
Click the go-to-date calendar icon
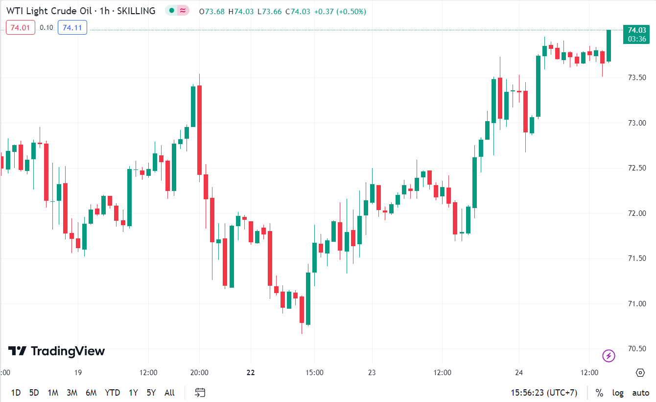[x=200, y=392]
